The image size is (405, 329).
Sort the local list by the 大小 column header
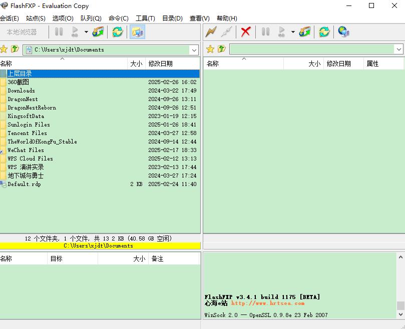pyautogui.click(x=136, y=63)
